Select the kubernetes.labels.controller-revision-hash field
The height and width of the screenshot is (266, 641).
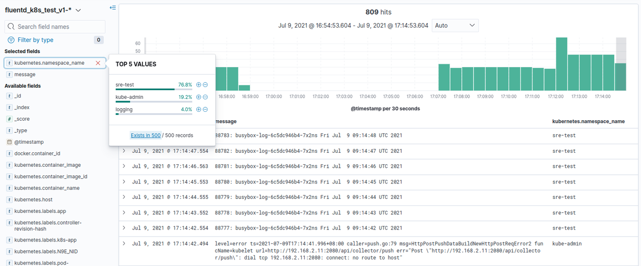48,225
